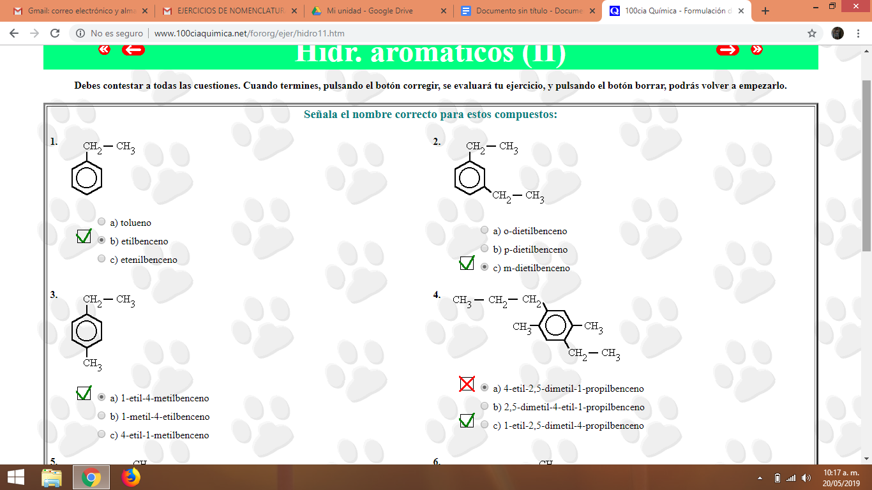Close the 100cia Química tab
This screenshot has width=872, height=490.
point(740,11)
